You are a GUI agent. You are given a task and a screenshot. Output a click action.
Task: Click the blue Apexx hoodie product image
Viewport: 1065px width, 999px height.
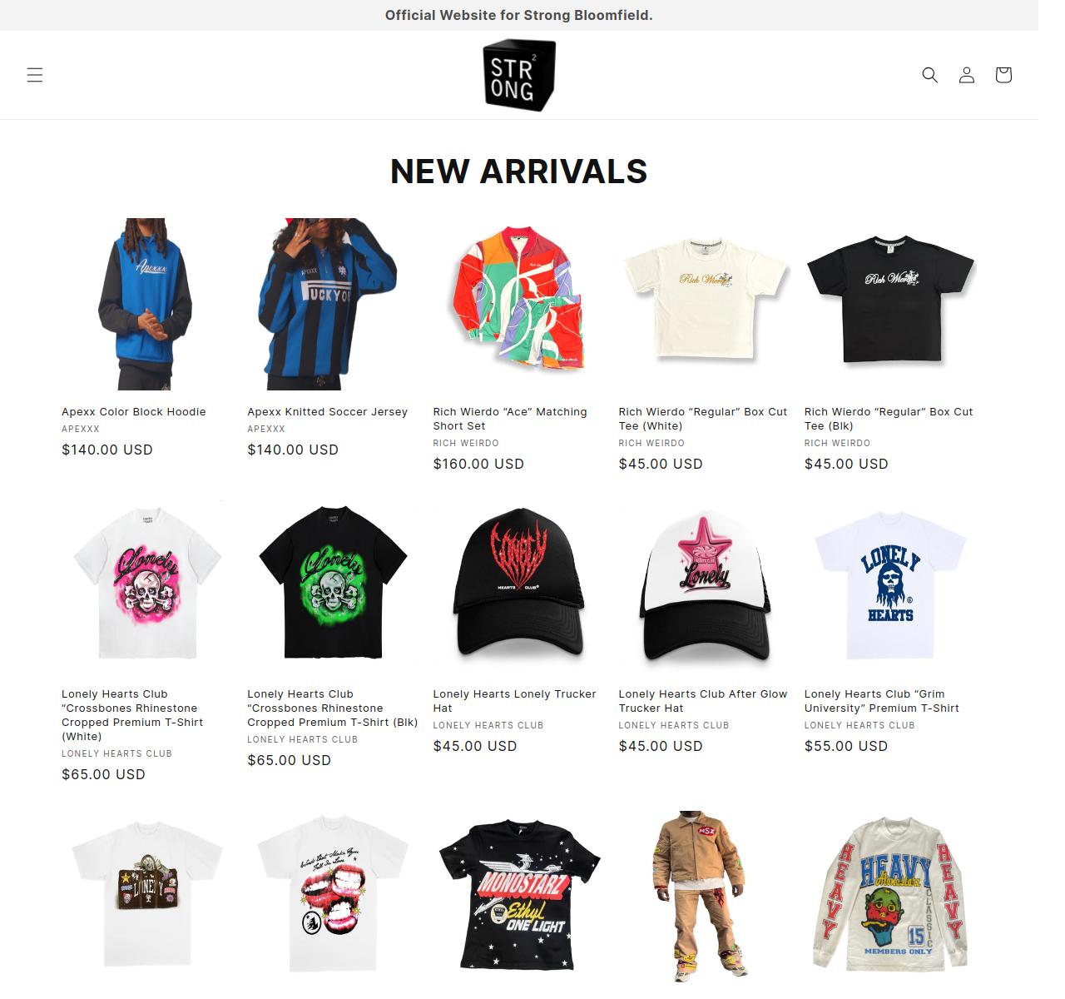146,304
